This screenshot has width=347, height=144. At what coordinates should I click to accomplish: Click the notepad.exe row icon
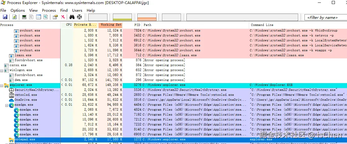click(x=11, y=140)
